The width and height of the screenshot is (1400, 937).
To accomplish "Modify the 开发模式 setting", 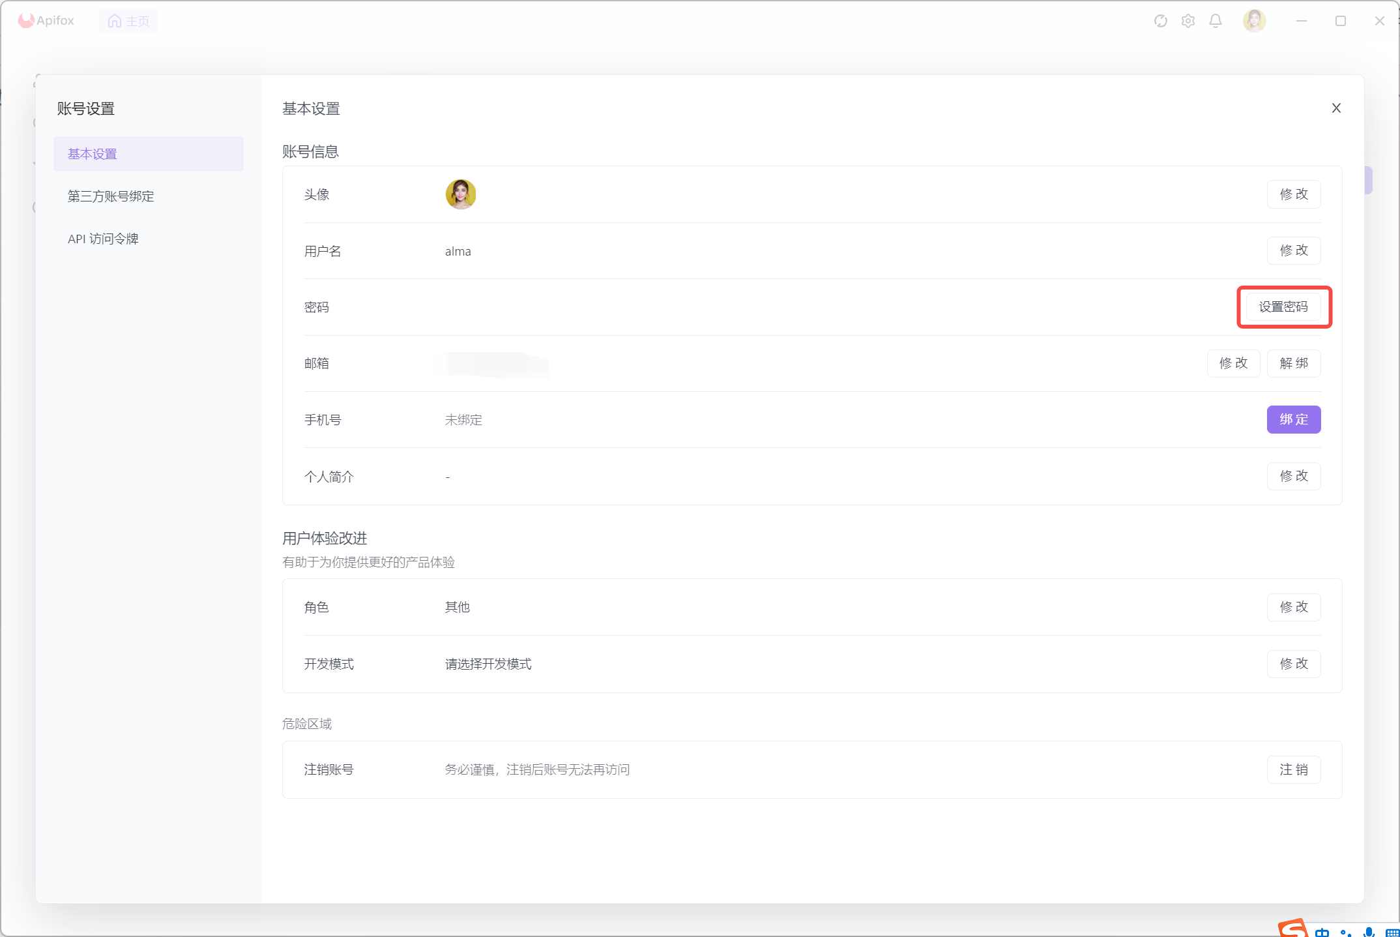I will point(1293,664).
